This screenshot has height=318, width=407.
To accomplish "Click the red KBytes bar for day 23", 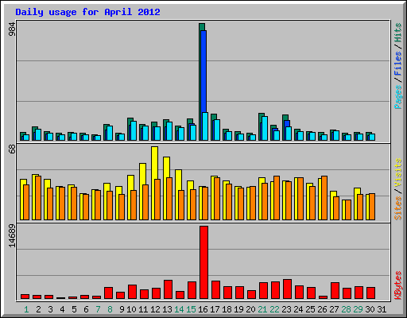I will coord(287,289).
